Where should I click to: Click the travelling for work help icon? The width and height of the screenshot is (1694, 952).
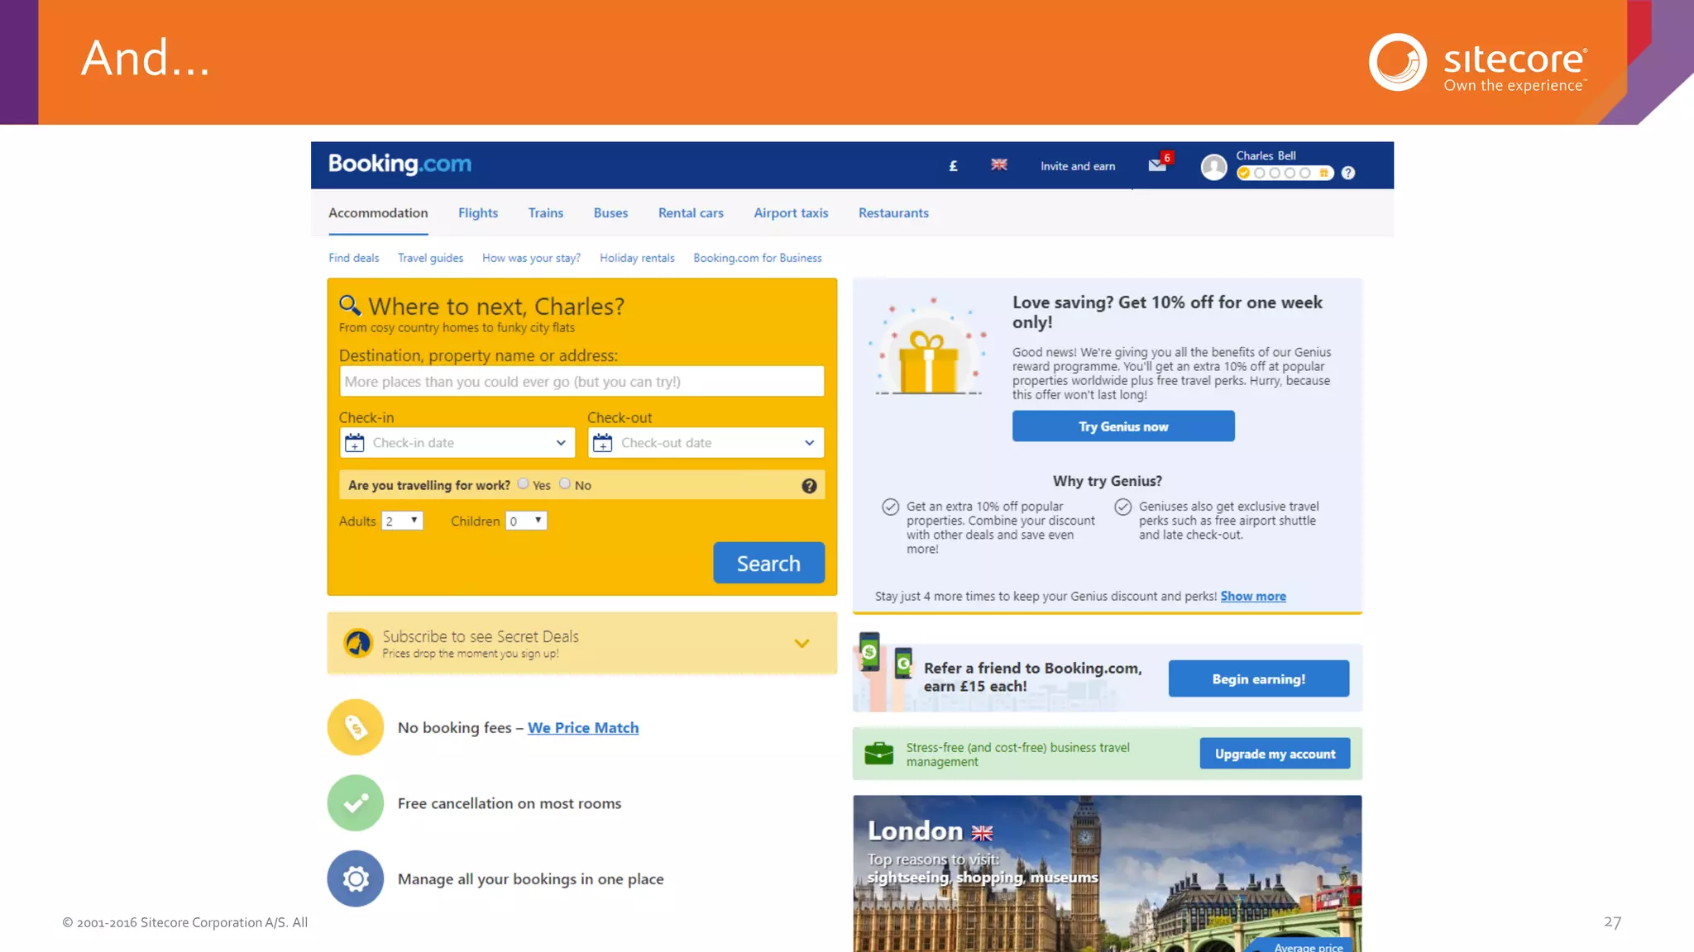809,486
